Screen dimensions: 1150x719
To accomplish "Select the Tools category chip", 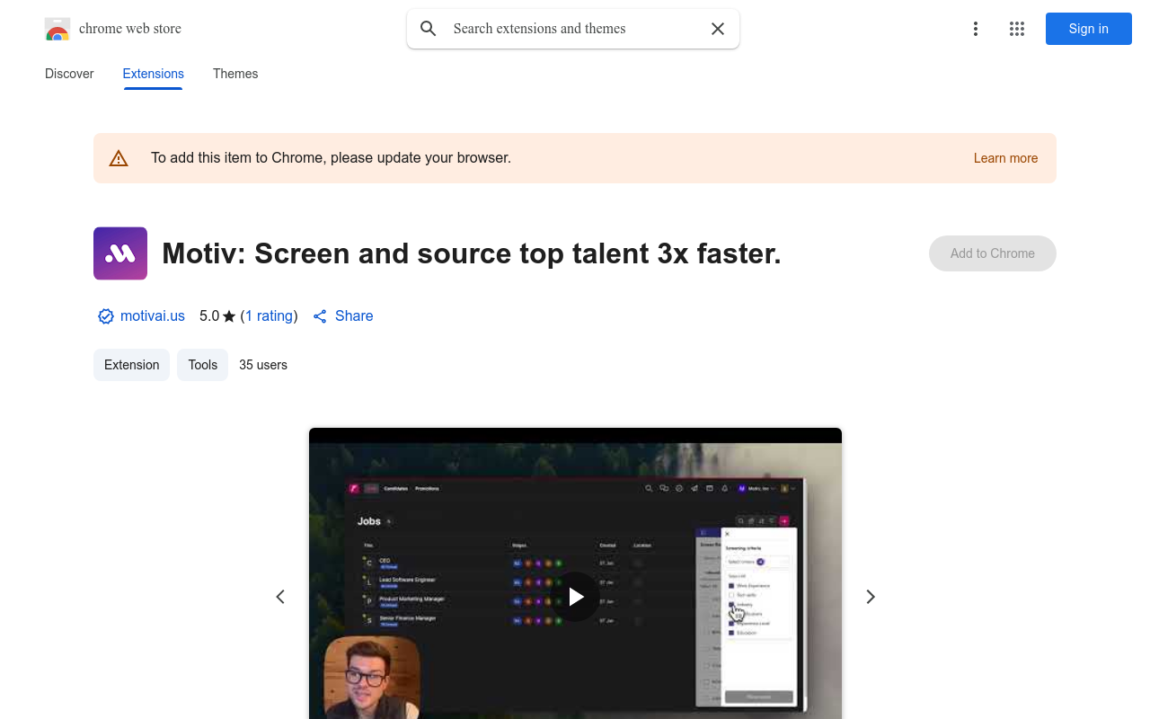I will (x=203, y=365).
